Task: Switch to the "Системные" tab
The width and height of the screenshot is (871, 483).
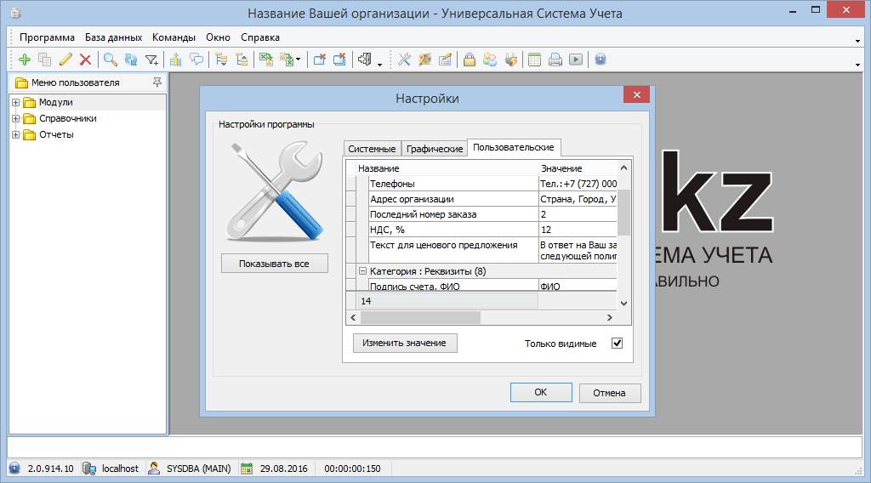Action: point(372,149)
